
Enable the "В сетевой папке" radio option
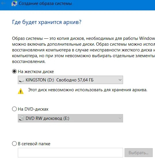(x=14, y=144)
